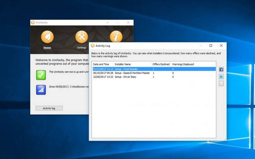This screenshot has width=255, height=159.
Task: Click the green checkmark service status icon
Action: [x=41, y=75]
